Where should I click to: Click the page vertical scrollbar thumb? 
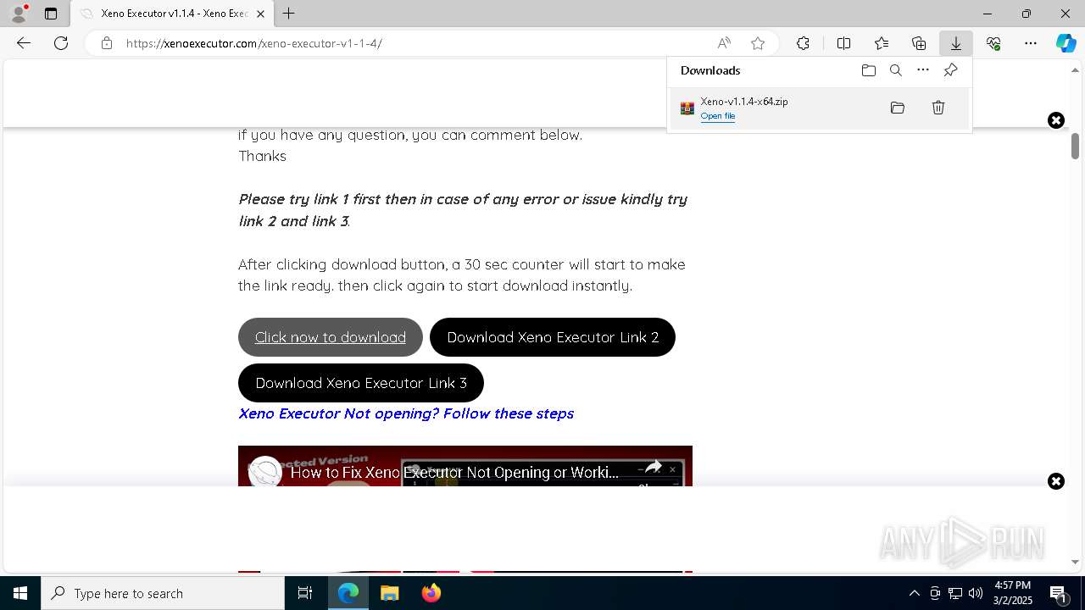click(x=1075, y=146)
